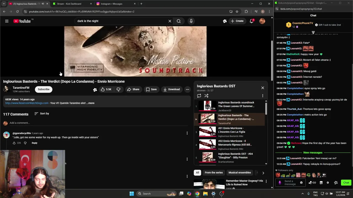Open the YouTube hamburger guide menu

pyautogui.click(x=7, y=21)
